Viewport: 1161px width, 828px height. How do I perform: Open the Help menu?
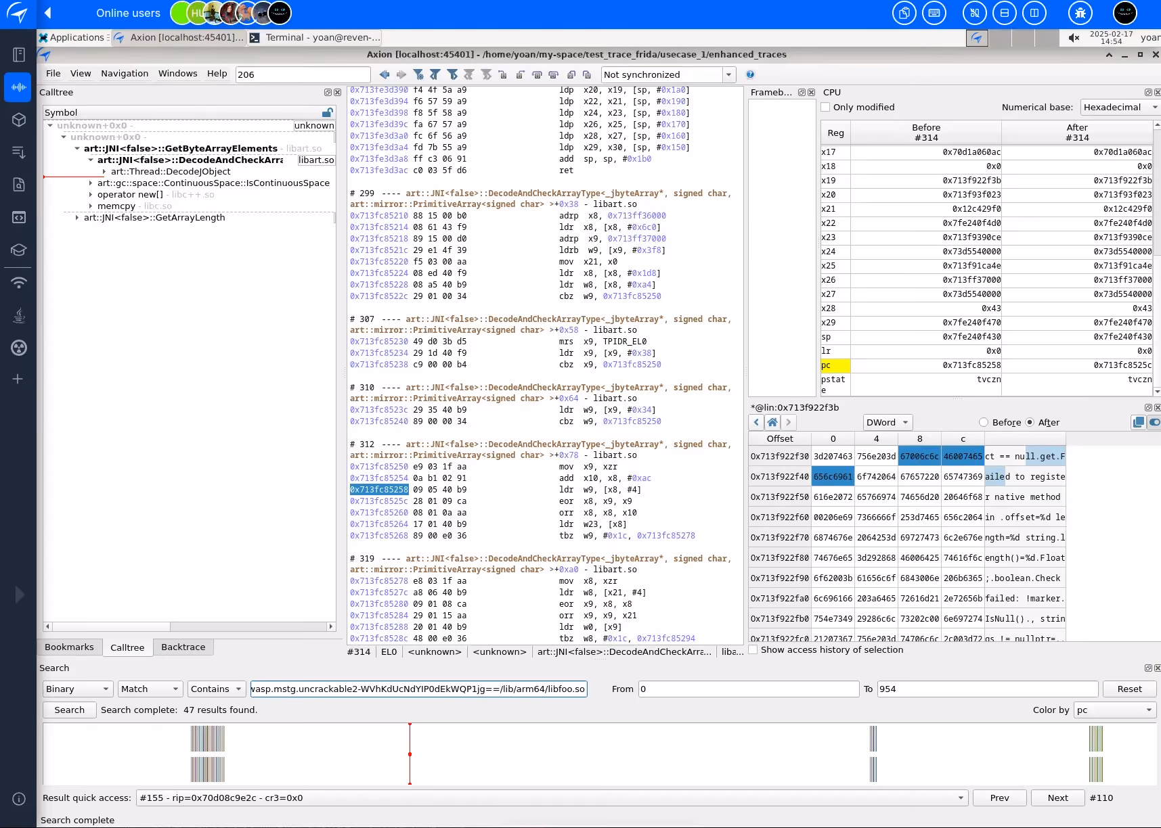pyautogui.click(x=217, y=73)
